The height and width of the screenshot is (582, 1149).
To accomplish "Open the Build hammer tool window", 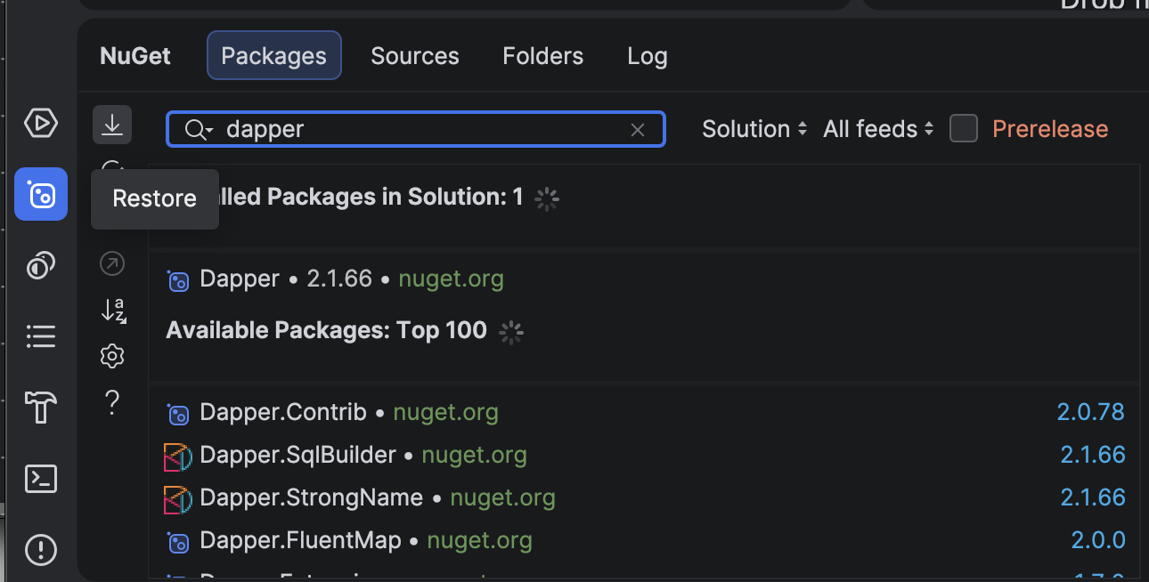I will tap(41, 408).
